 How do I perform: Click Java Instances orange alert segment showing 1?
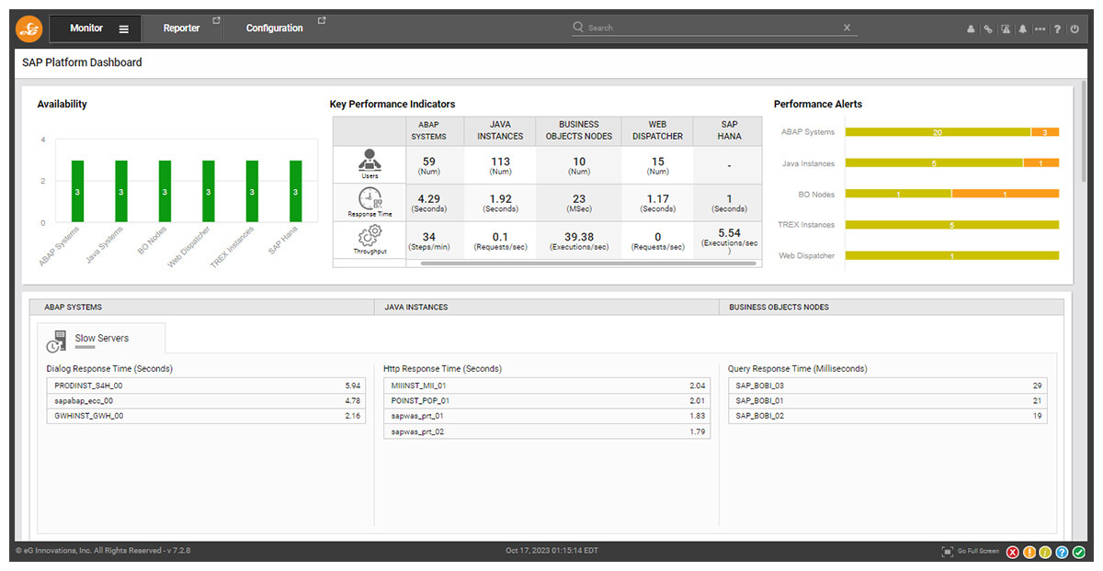click(x=1041, y=163)
